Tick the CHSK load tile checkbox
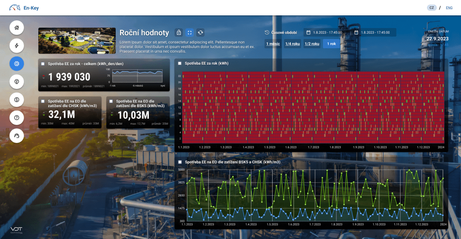This screenshot has height=239, width=461. click(x=43, y=102)
